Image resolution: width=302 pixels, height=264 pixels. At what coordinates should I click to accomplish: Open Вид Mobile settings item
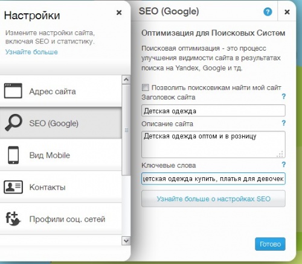pos(61,155)
